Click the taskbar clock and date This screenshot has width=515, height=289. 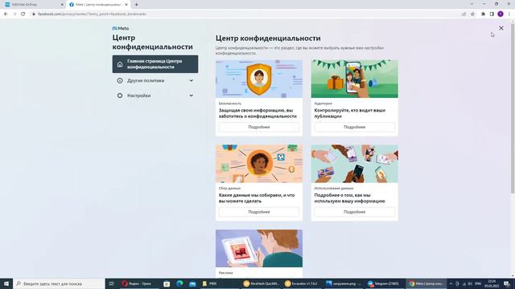coord(492,283)
